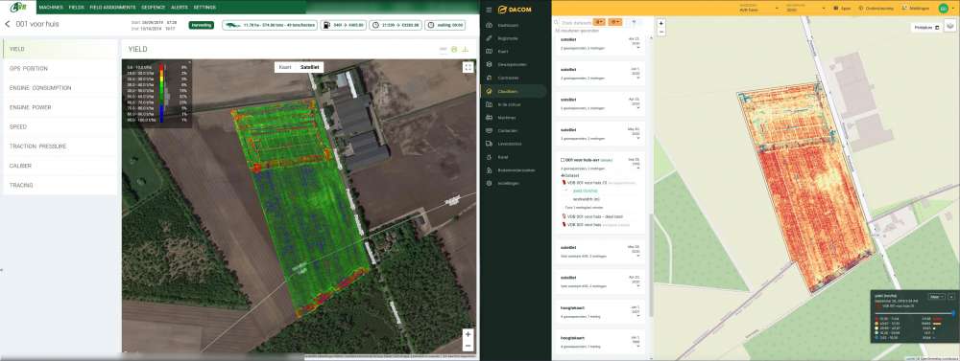960x361 pixels.
Task: Click the harvester icon stat badge
Action: [270, 25]
